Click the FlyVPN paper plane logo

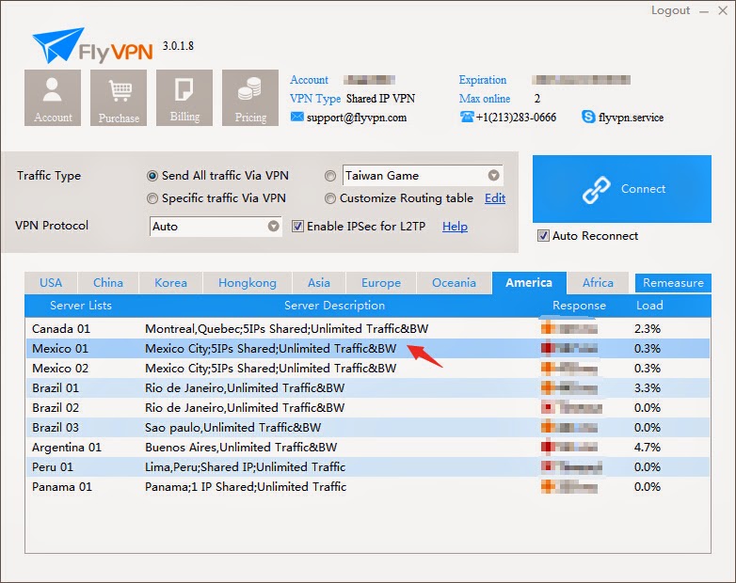[57, 45]
